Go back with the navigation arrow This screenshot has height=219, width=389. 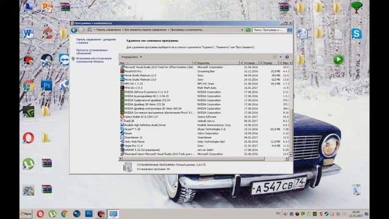pyautogui.click(x=74, y=30)
